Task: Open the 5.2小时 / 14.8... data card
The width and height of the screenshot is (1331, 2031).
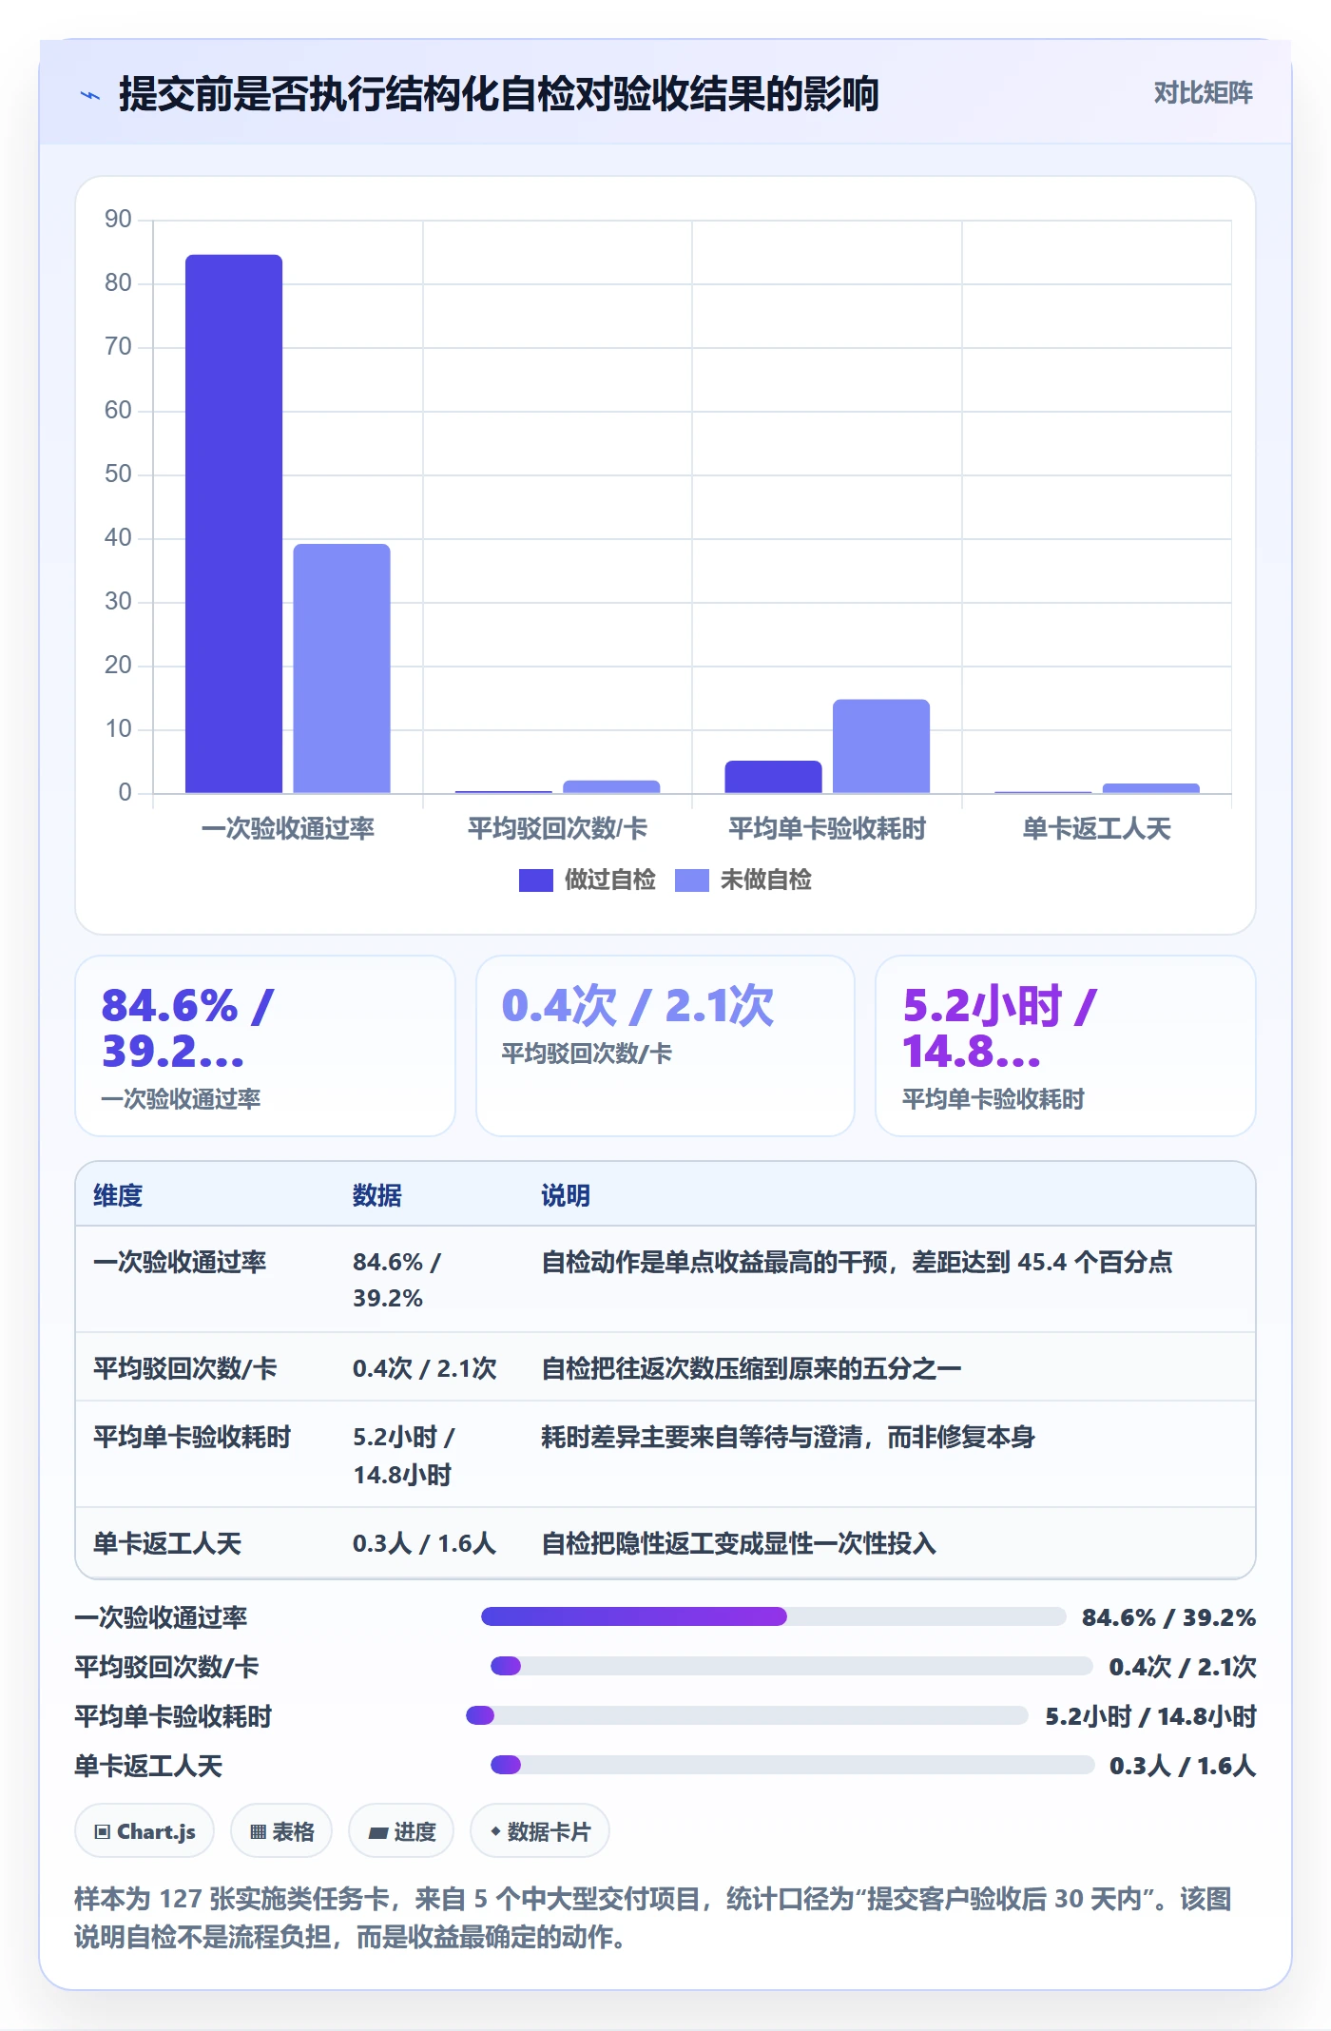Action: 1065,1046
